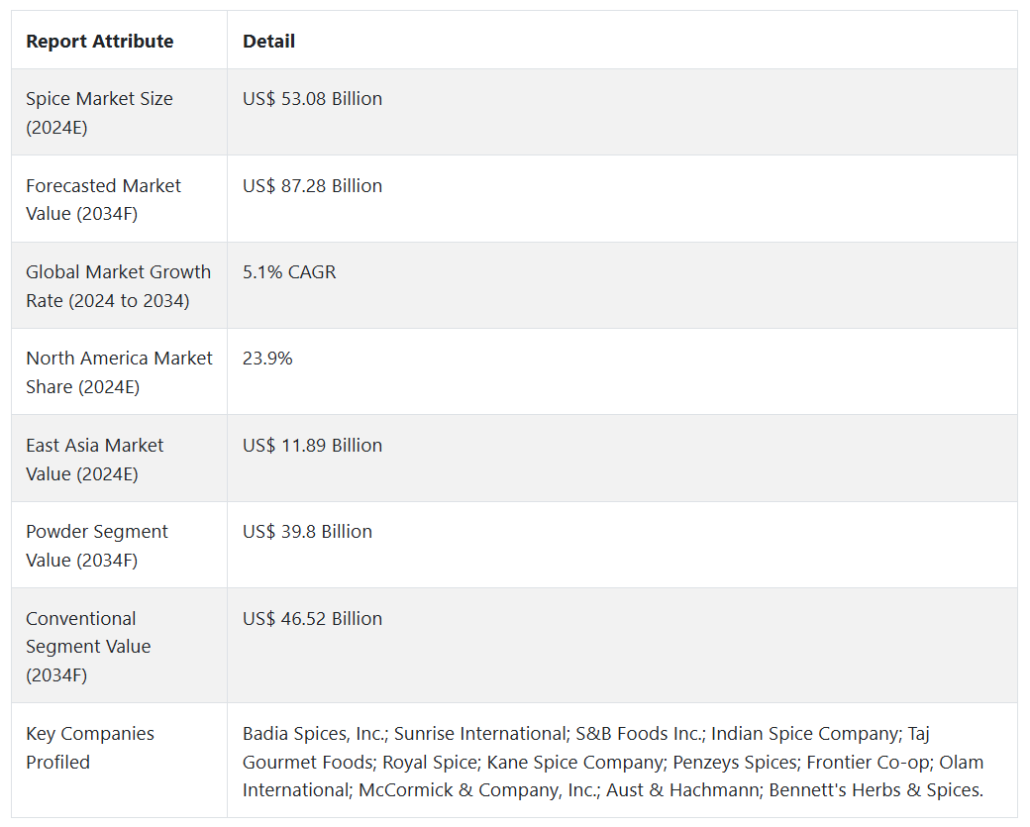Select the 'Powder Segment Value (2034F)' cell
1030x827 pixels.
tap(97, 546)
